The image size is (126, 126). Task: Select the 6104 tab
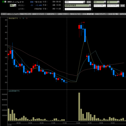88,14
